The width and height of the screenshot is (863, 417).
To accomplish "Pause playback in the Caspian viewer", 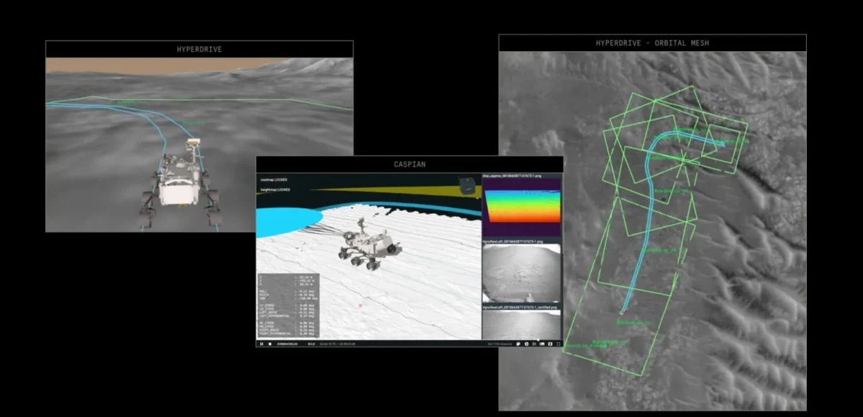I will pyautogui.click(x=261, y=344).
